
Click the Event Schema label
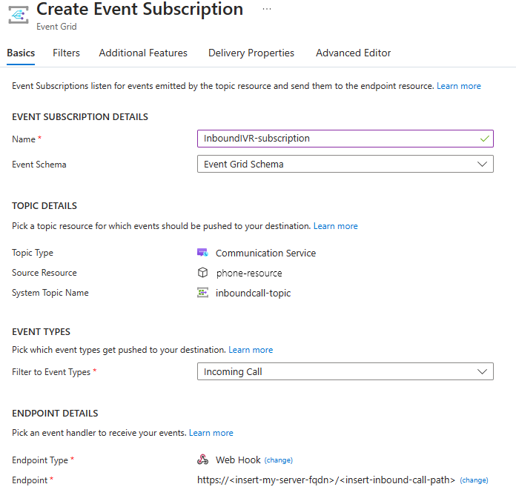(x=39, y=164)
